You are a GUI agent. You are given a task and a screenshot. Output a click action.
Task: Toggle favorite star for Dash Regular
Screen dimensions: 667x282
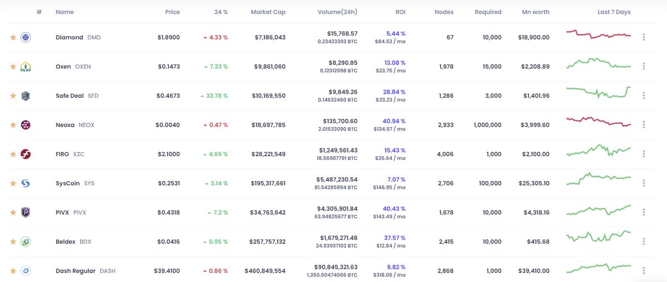12,271
